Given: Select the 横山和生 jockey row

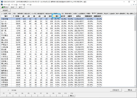Looking at the screenshot, I should click(52, 40).
